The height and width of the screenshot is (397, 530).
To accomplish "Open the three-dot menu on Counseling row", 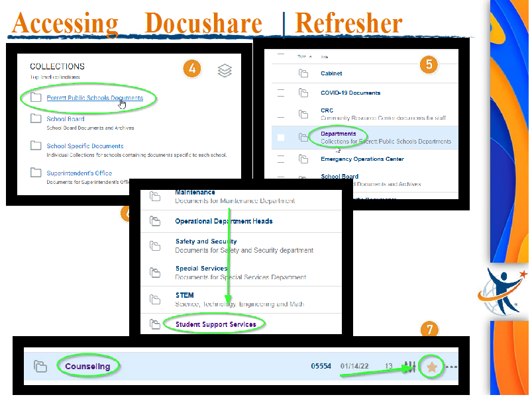I will (452, 367).
